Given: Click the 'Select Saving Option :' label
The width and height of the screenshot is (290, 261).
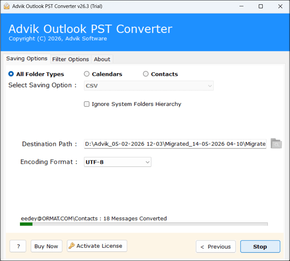Looking at the screenshot, I should point(42,85).
